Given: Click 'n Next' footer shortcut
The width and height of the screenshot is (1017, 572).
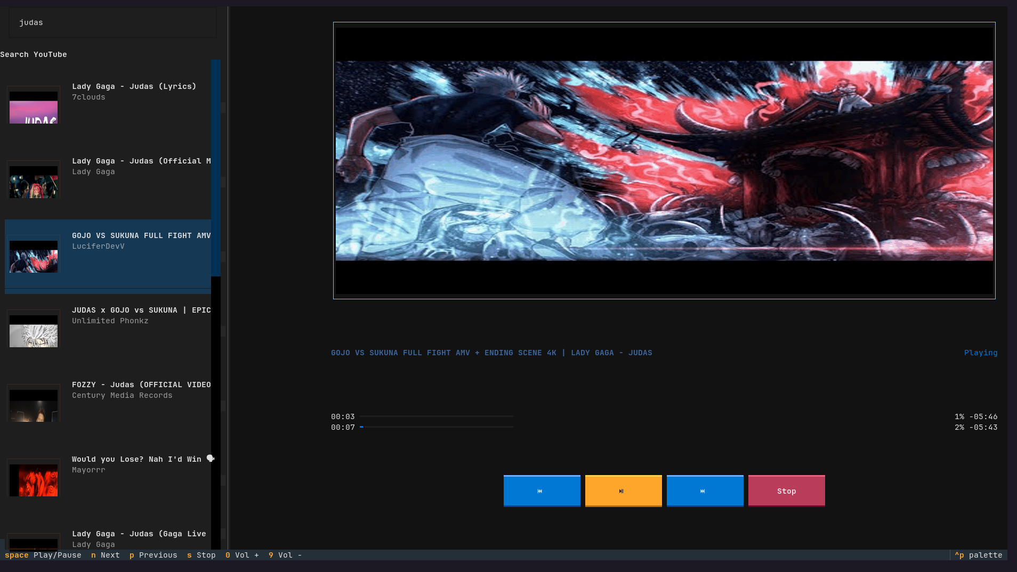Looking at the screenshot, I should [106, 555].
